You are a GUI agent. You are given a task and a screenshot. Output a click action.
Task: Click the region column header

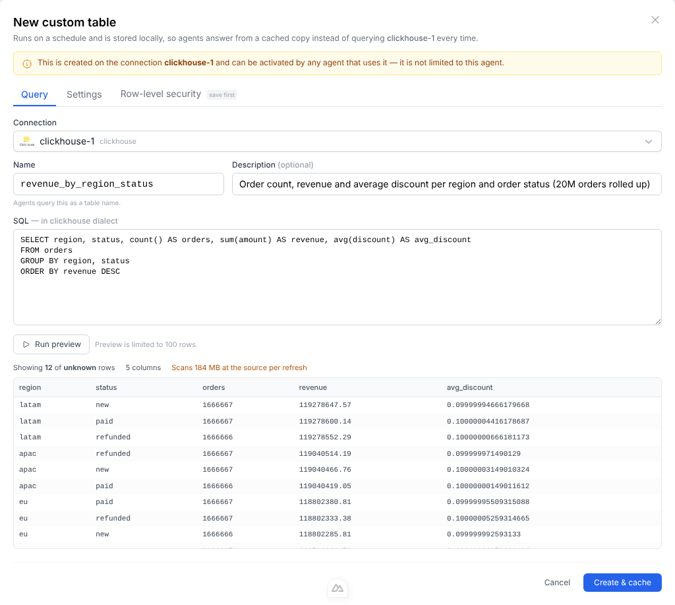pos(30,387)
